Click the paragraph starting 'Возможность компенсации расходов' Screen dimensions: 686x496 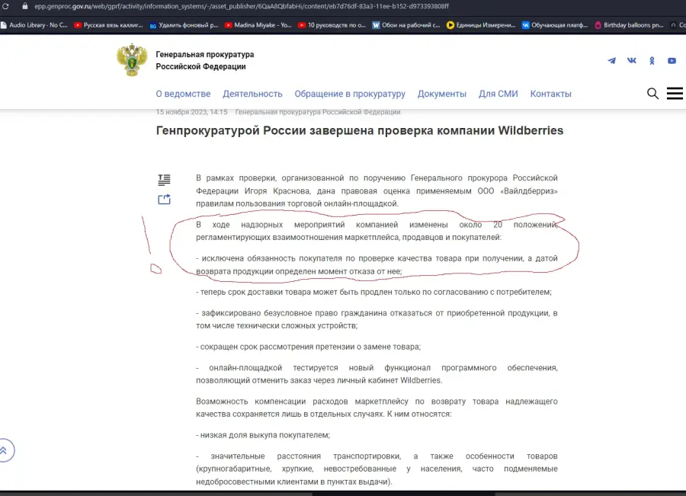point(377,408)
